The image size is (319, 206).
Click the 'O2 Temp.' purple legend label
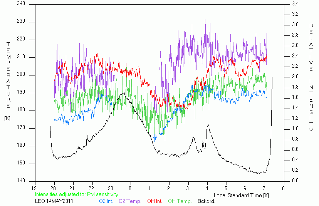(130, 201)
